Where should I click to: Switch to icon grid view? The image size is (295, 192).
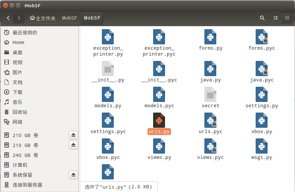pyautogui.click(x=287, y=18)
